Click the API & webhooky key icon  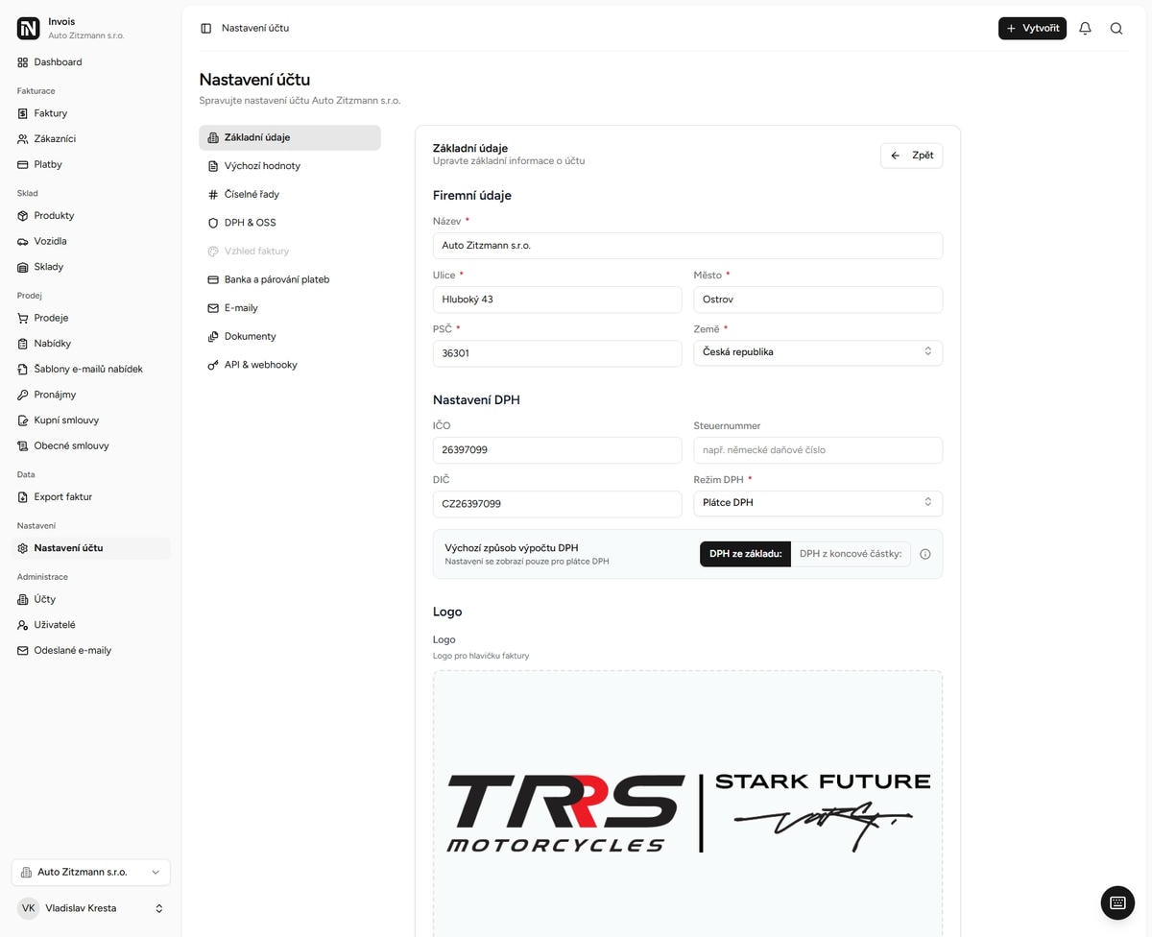(x=213, y=365)
